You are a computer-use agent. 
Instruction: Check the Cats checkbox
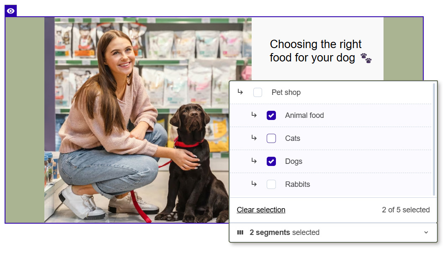tap(271, 138)
